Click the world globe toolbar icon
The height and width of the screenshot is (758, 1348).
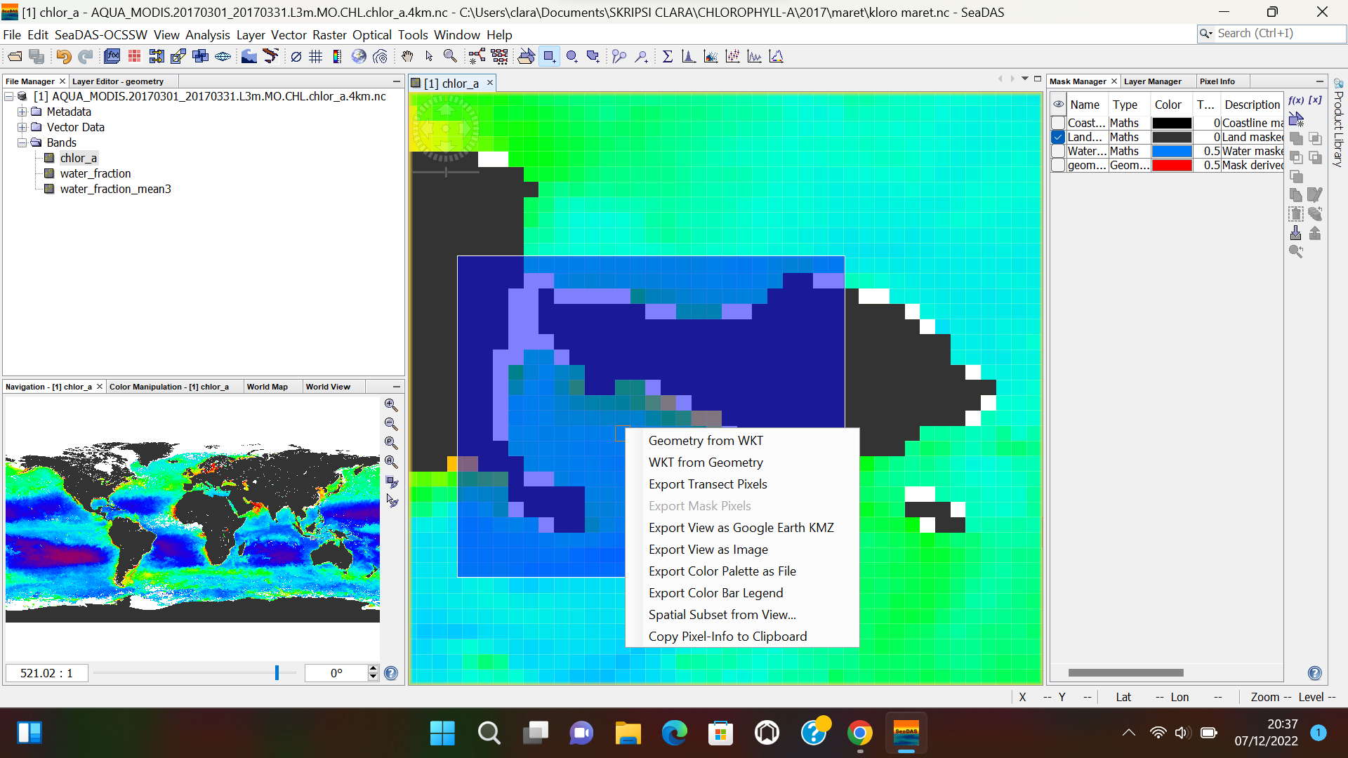(359, 57)
